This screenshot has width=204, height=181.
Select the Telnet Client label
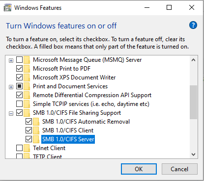click(x=49, y=148)
